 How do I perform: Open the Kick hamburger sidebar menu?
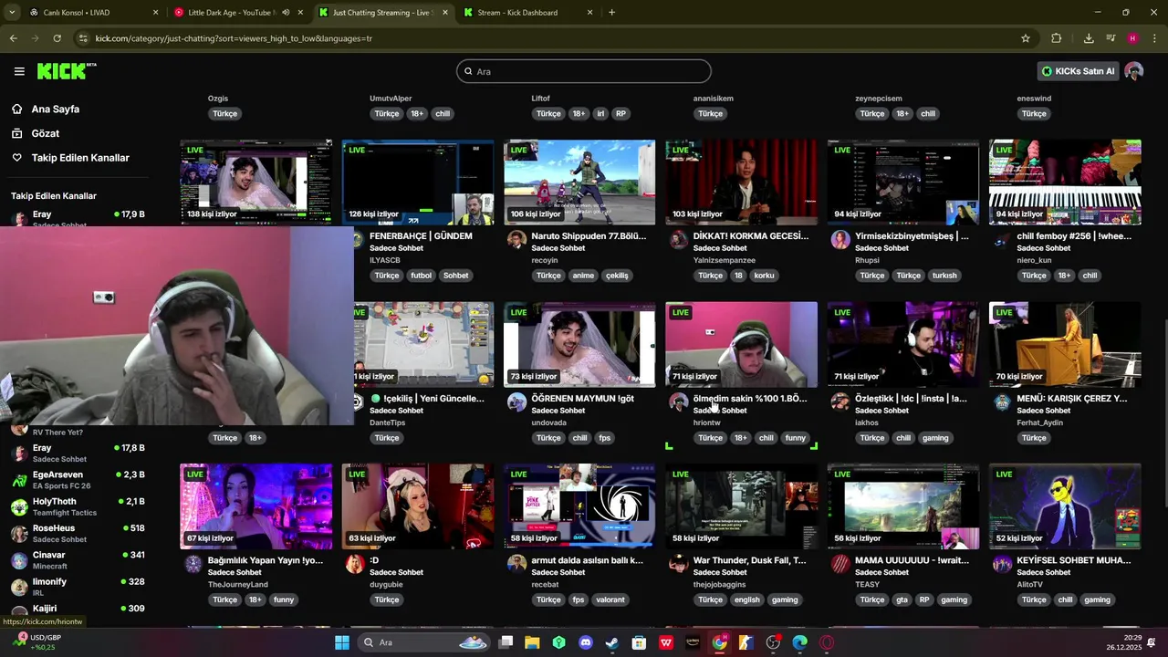pyautogui.click(x=19, y=71)
